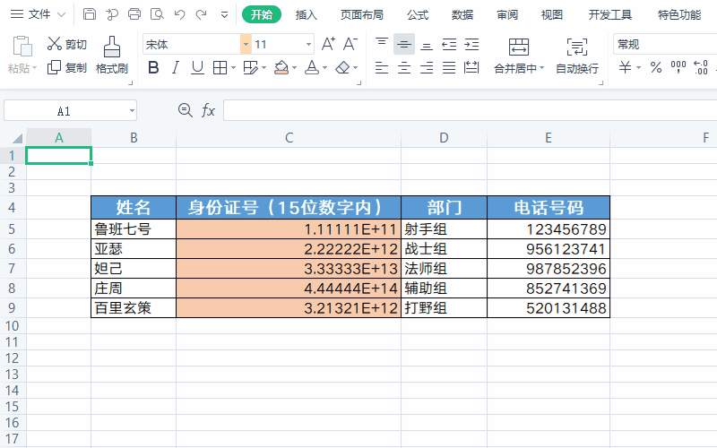Expand Paste options arrow
Screen dimensions: 717x448
click(34, 69)
